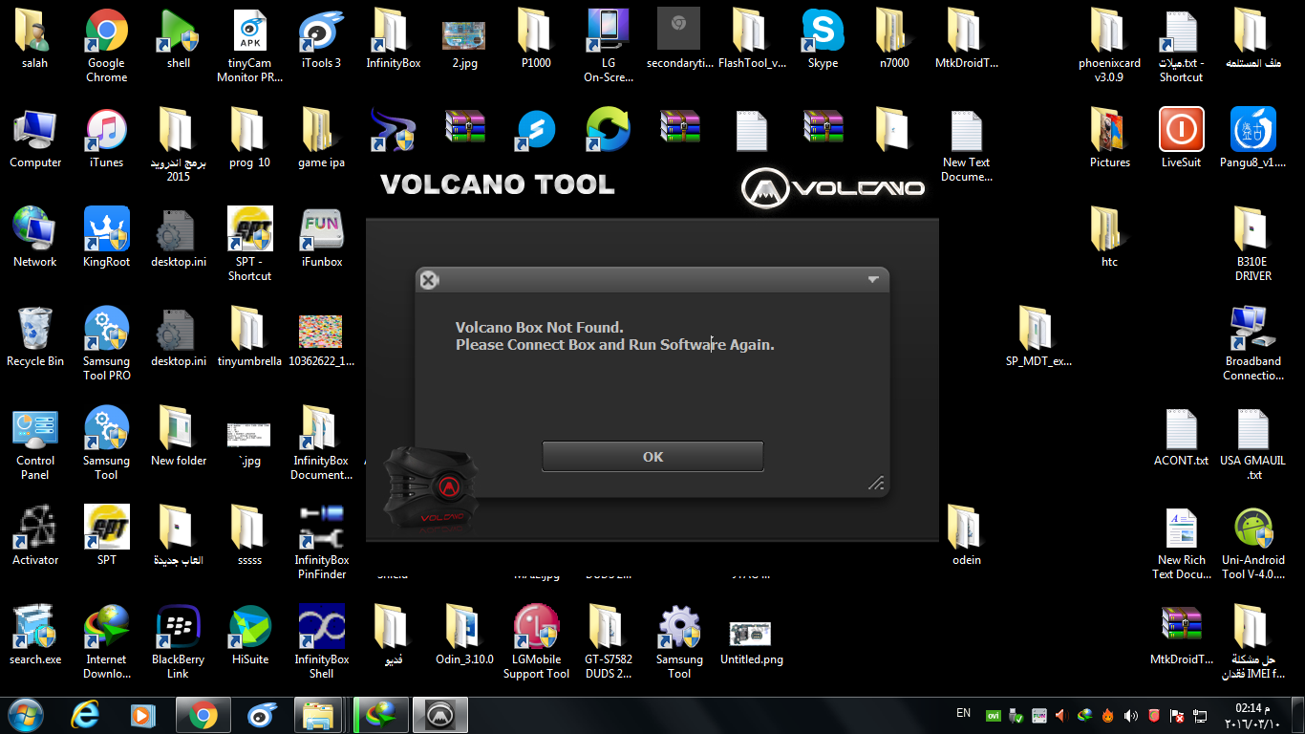Launch tinyCam Monitor from the desktop
The image size is (1305, 734).
[x=249, y=45]
